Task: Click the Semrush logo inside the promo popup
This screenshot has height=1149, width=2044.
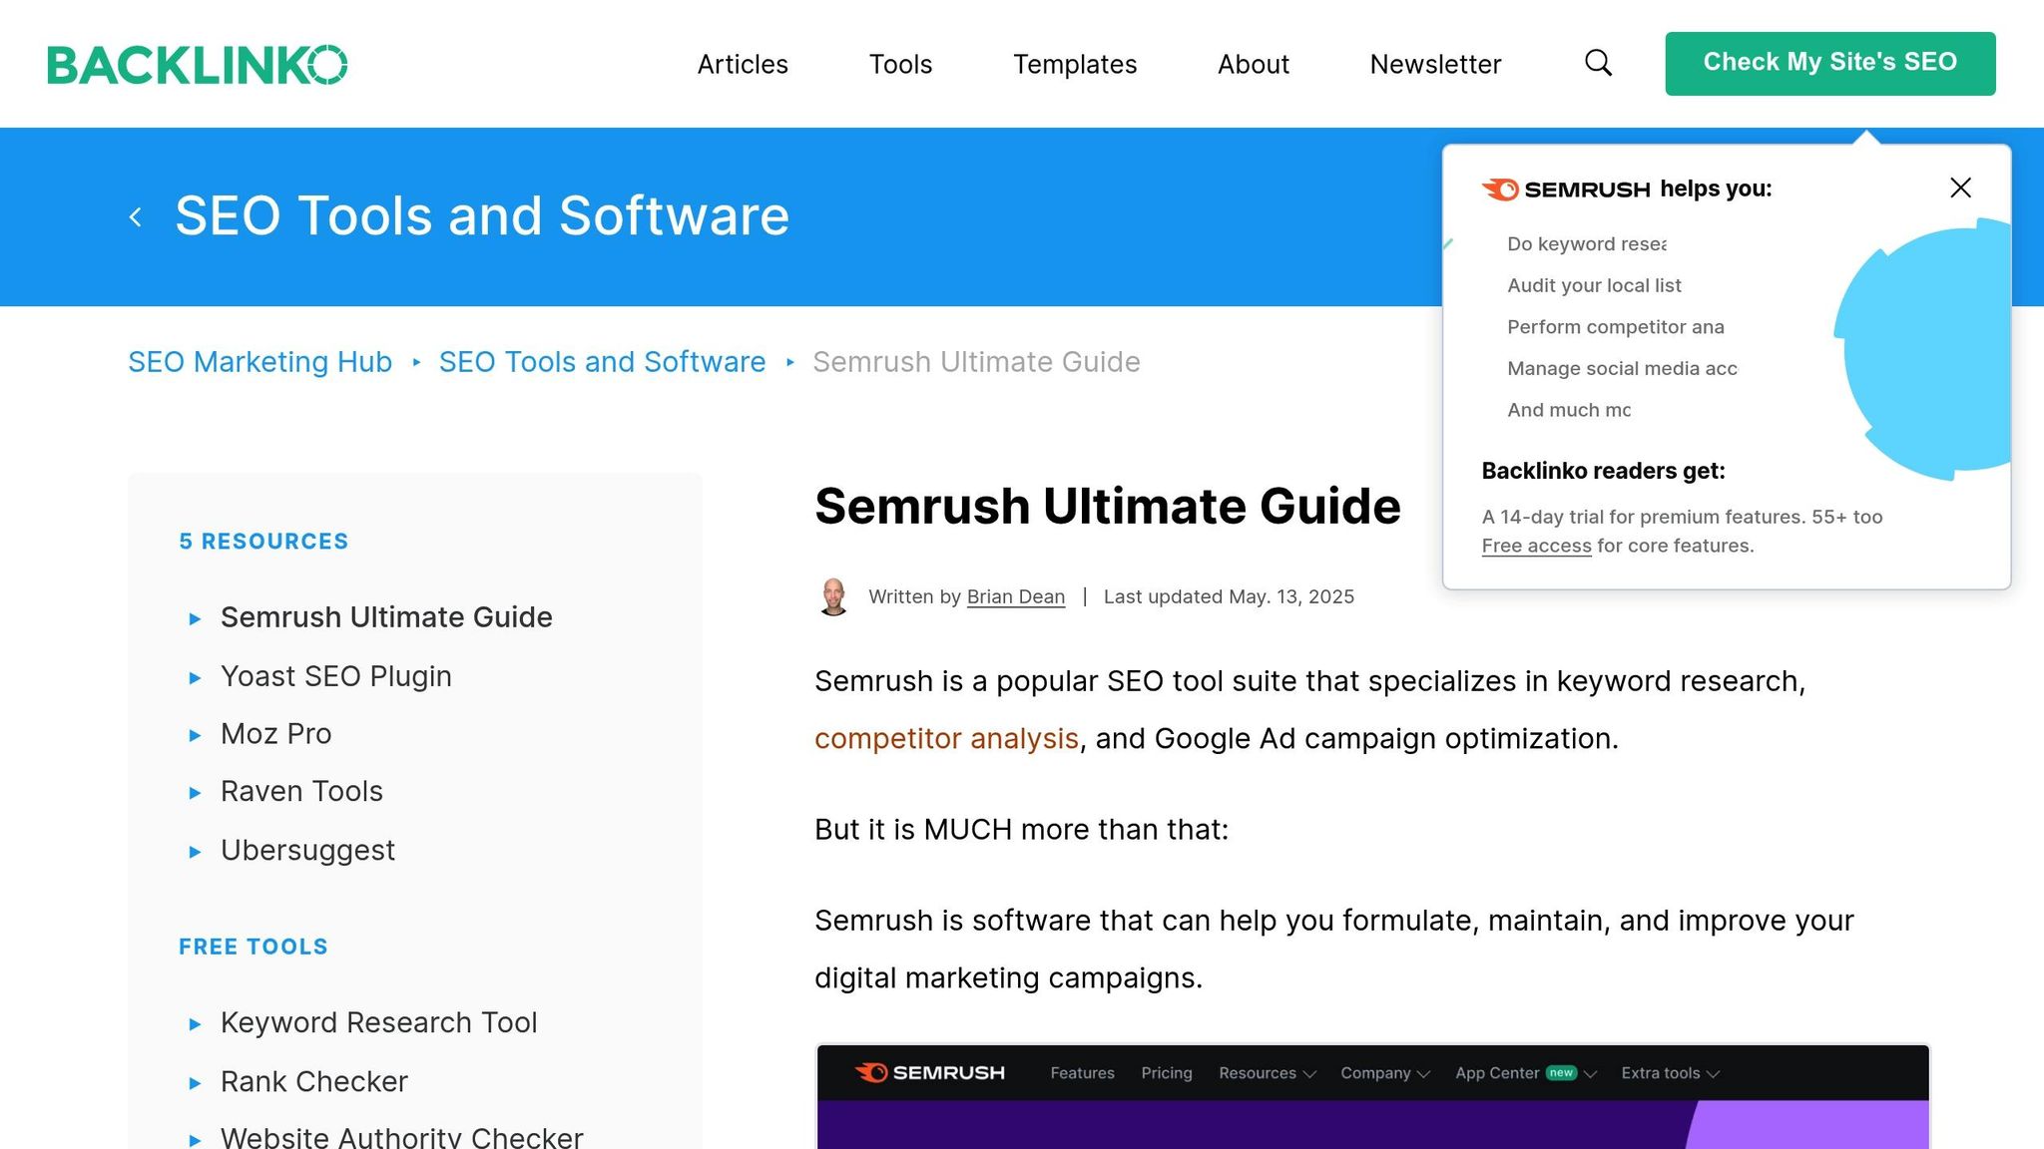Action: point(1564,189)
